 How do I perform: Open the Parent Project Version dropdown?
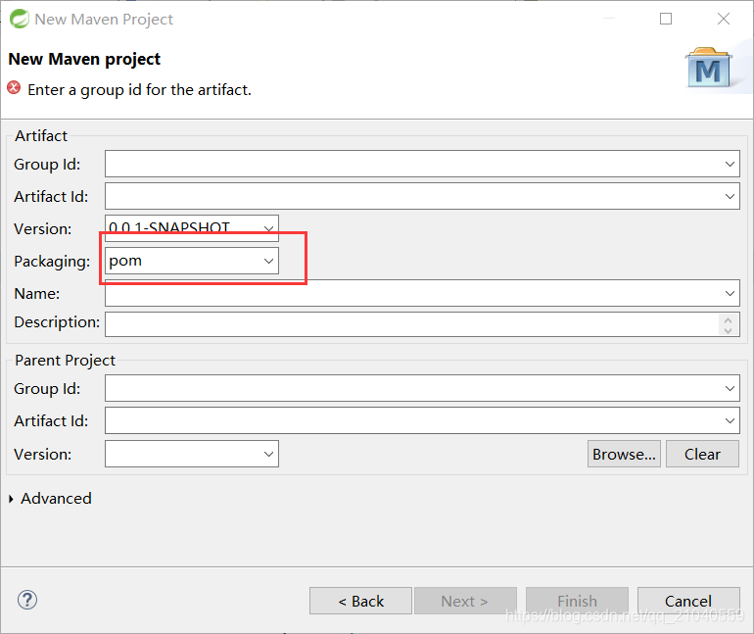tap(268, 454)
